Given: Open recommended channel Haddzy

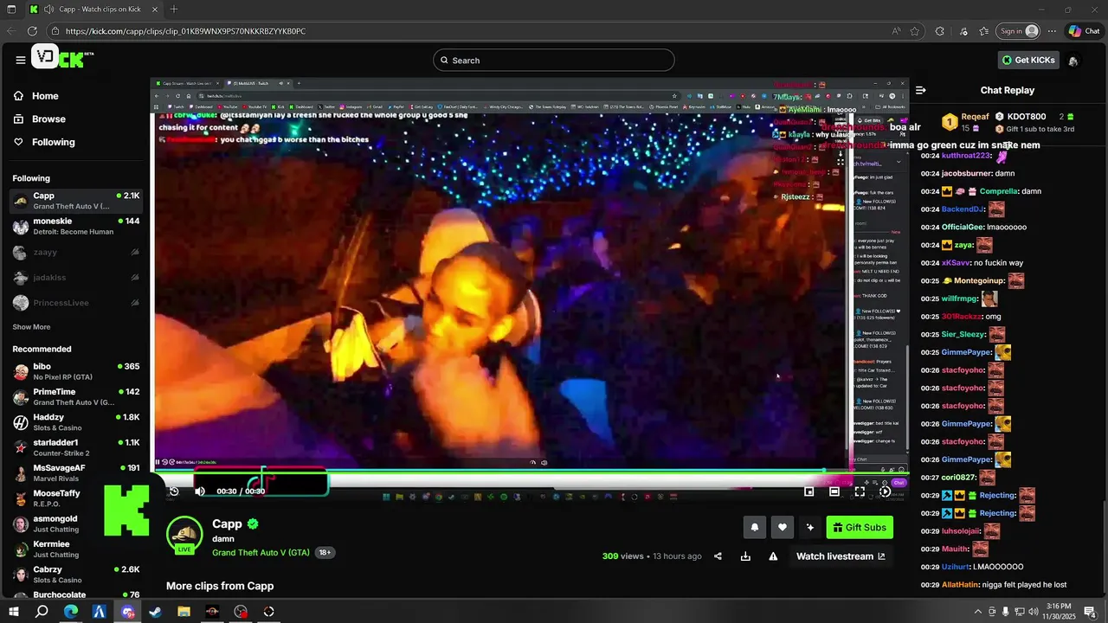Looking at the screenshot, I should click(x=76, y=422).
